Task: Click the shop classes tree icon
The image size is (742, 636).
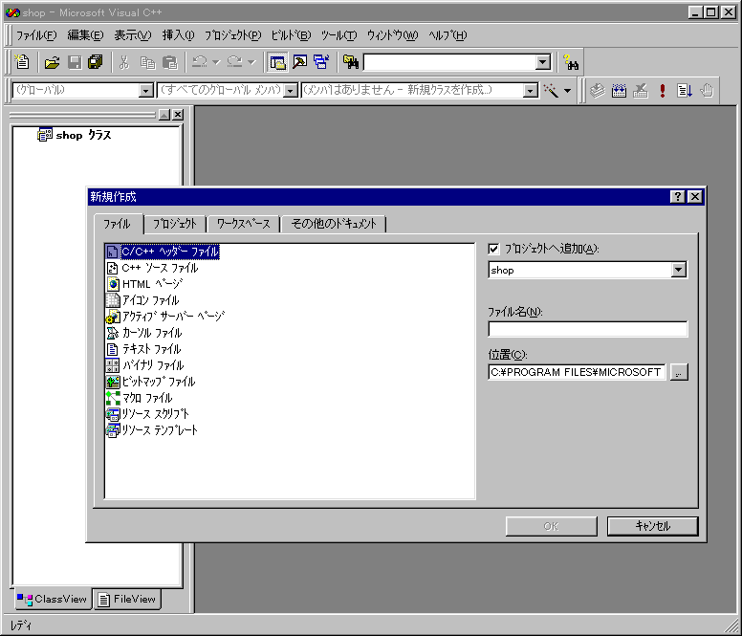Action: click(x=45, y=135)
